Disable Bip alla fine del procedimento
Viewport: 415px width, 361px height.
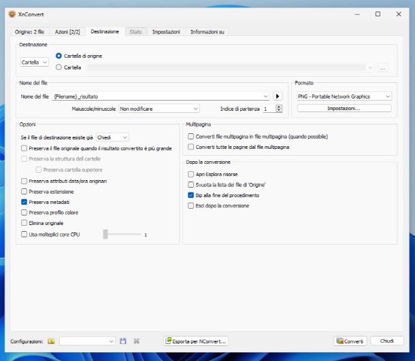pyautogui.click(x=190, y=195)
